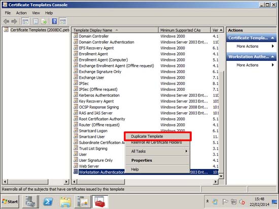
Task: Open Windows Explorer folder from the taskbar
Action: [x=65, y=202]
